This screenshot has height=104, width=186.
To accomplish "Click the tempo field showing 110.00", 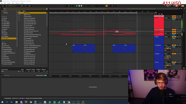I will (x=10, y=6).
